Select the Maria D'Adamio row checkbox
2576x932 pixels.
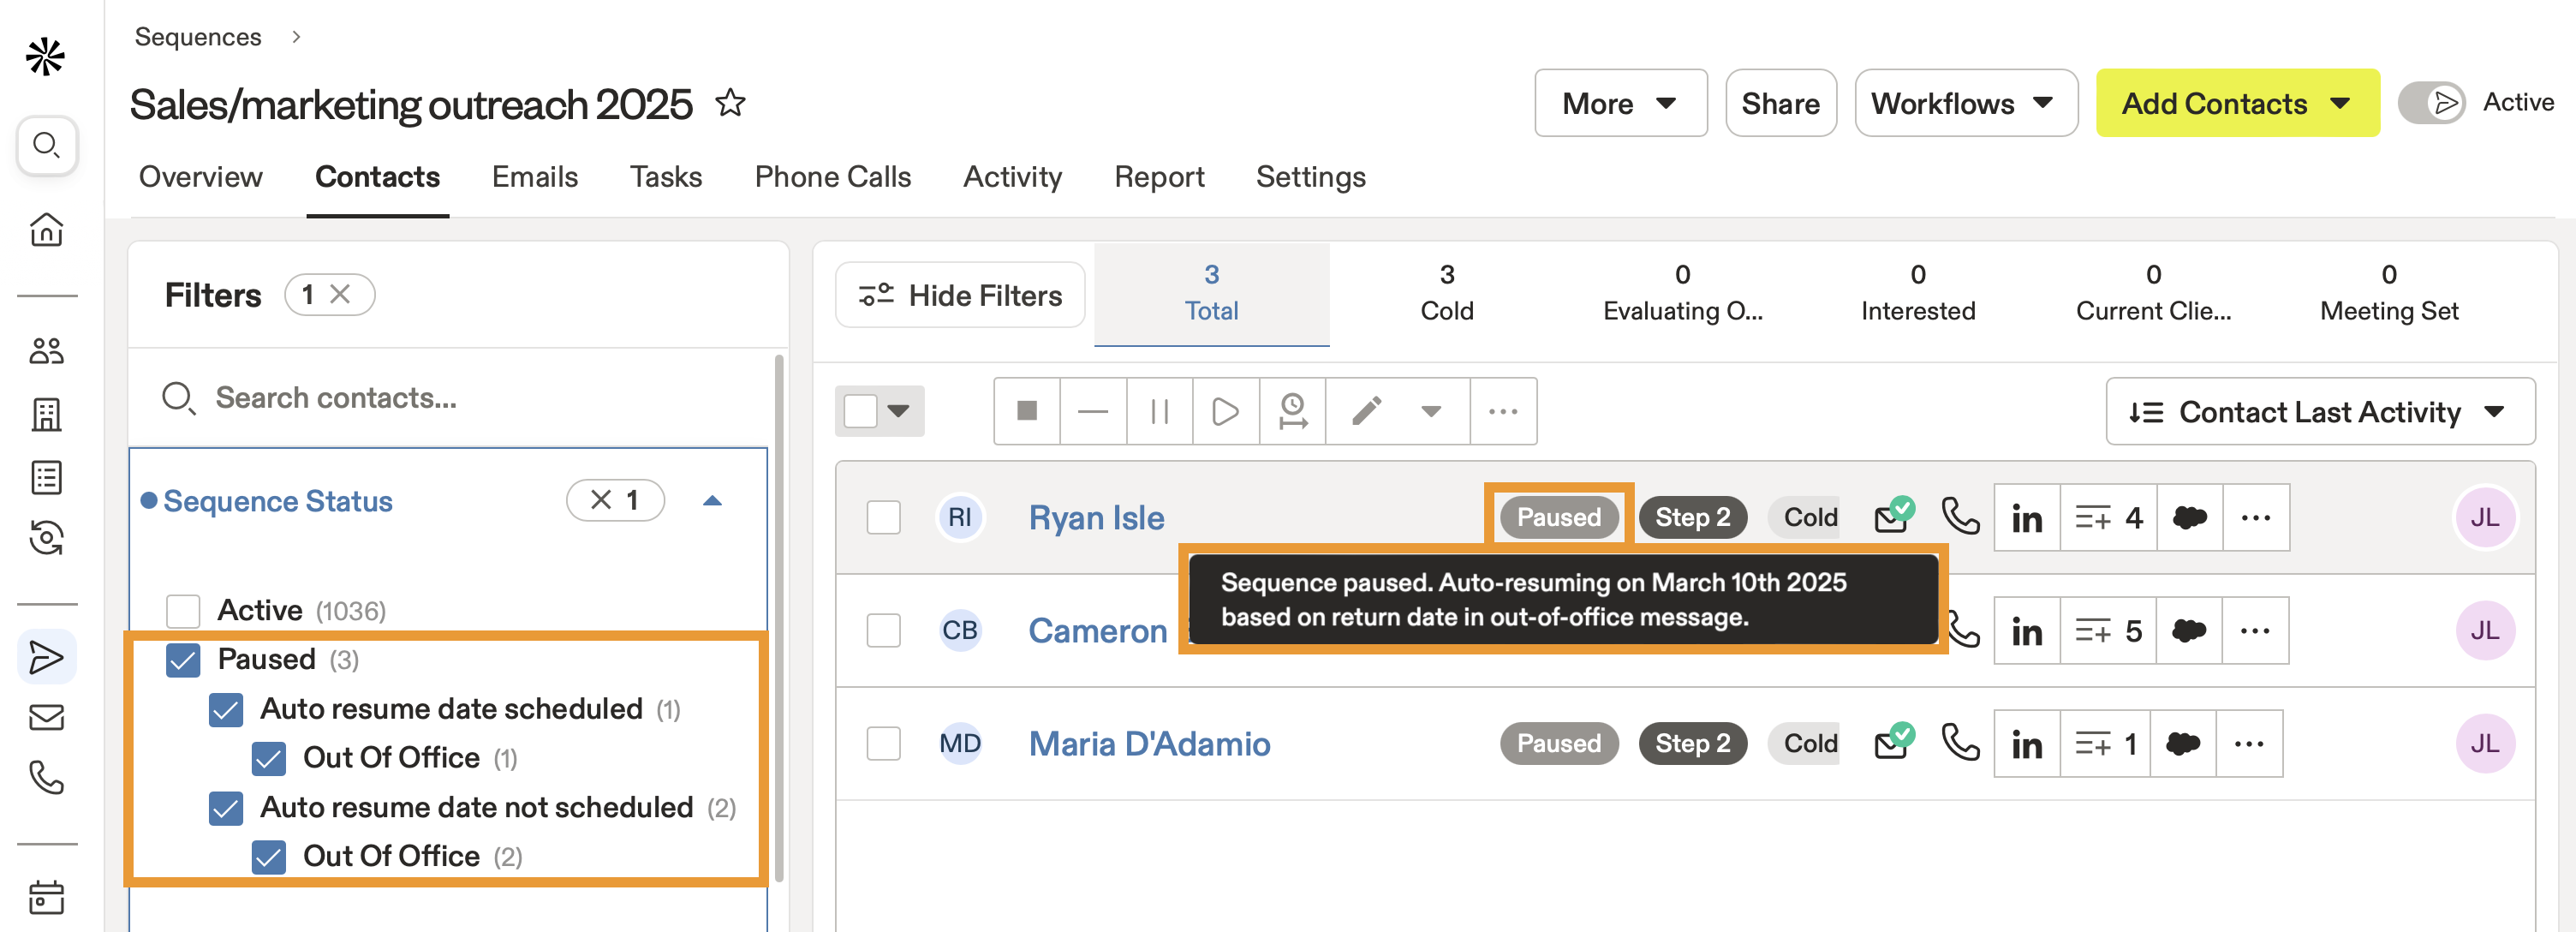883,744
